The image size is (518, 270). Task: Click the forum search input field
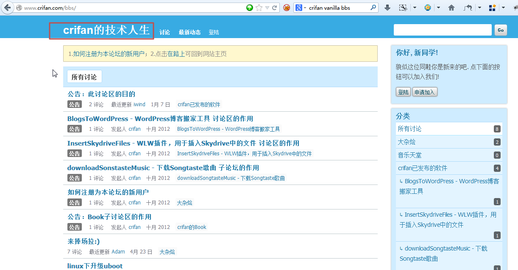(x=442, y=30)
